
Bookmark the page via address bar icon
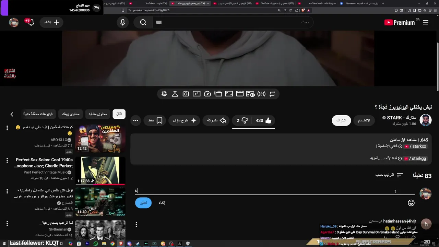click(123, 10)
